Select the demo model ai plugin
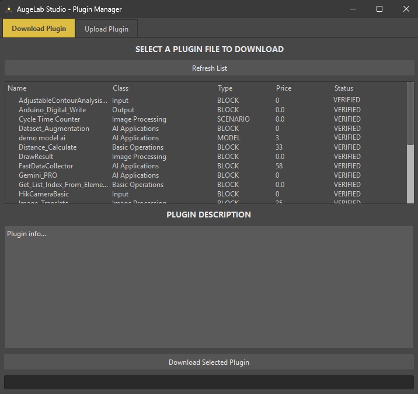Screen dimensions: 418x394 pyautogui.click(x=42, y=138)
